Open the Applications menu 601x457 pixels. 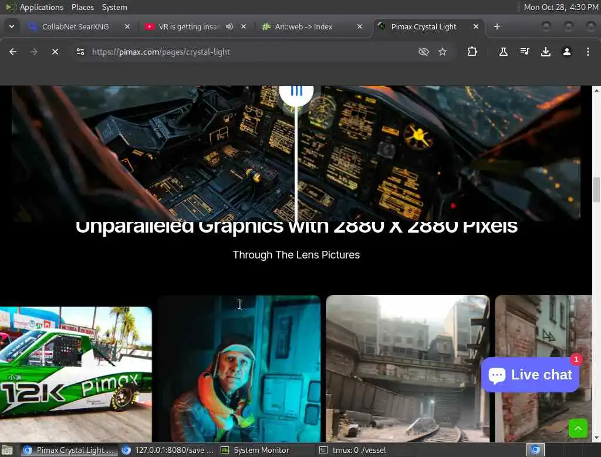(x=42, y=7)
